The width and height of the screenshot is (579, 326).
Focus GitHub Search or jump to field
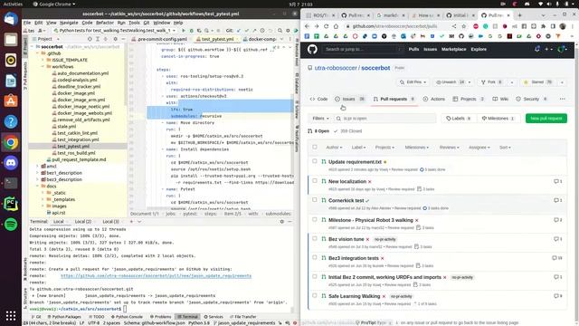[x=362, y=49]
